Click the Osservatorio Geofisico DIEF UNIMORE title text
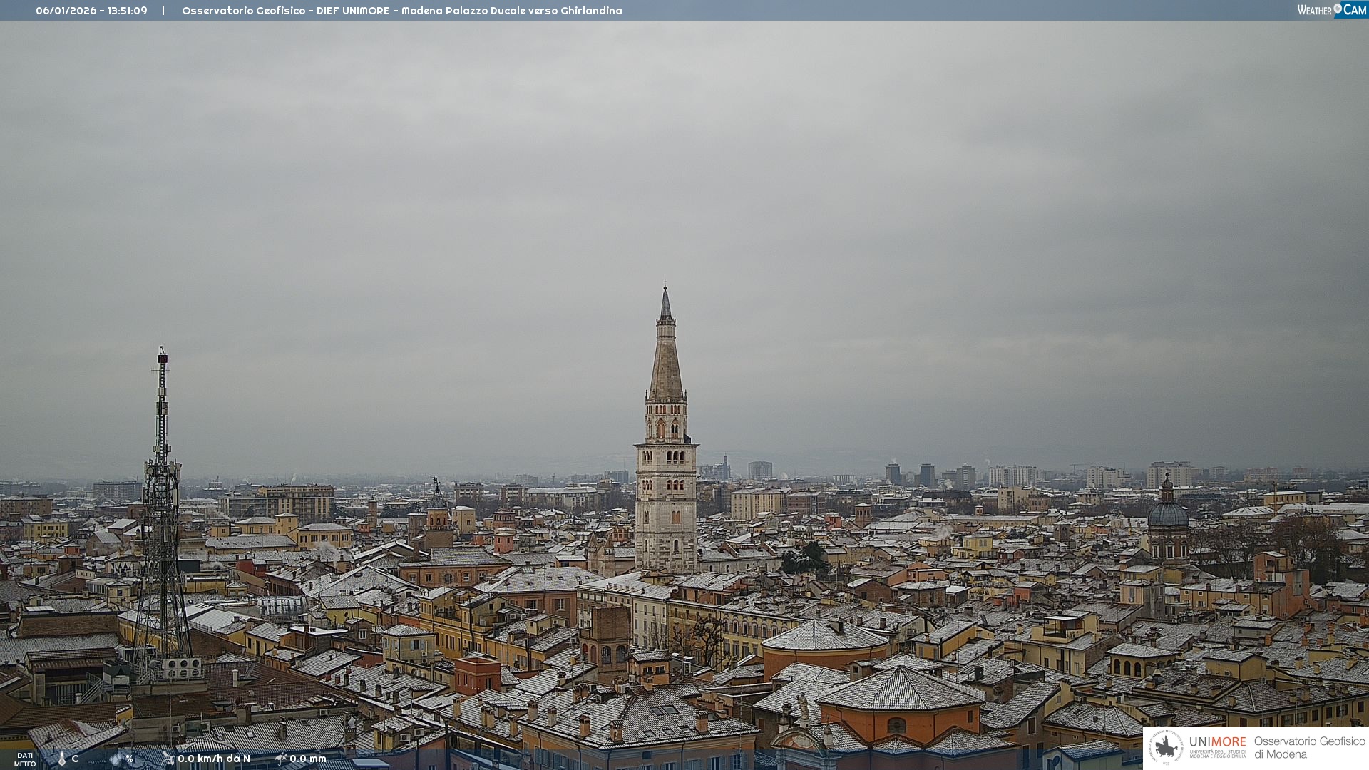Viewport: 1369px width, 770px height. click(285, 11)
